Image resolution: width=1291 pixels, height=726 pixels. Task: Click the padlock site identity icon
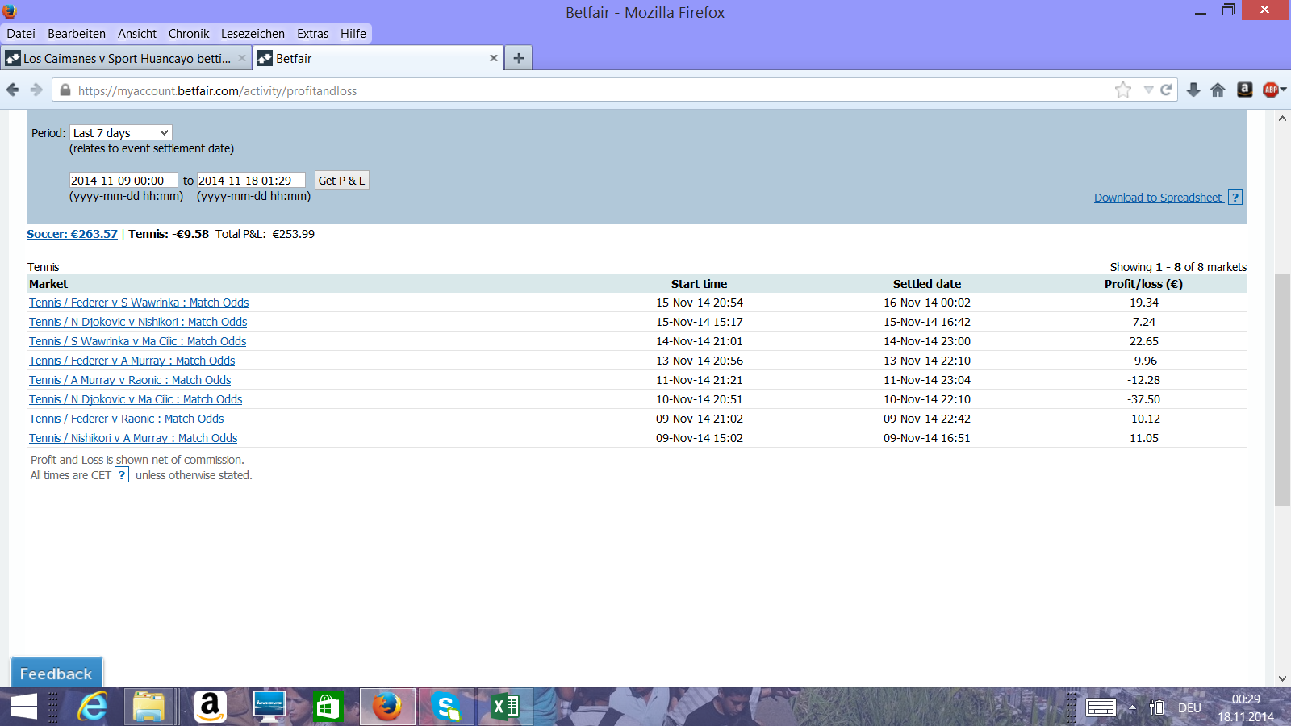65,90
